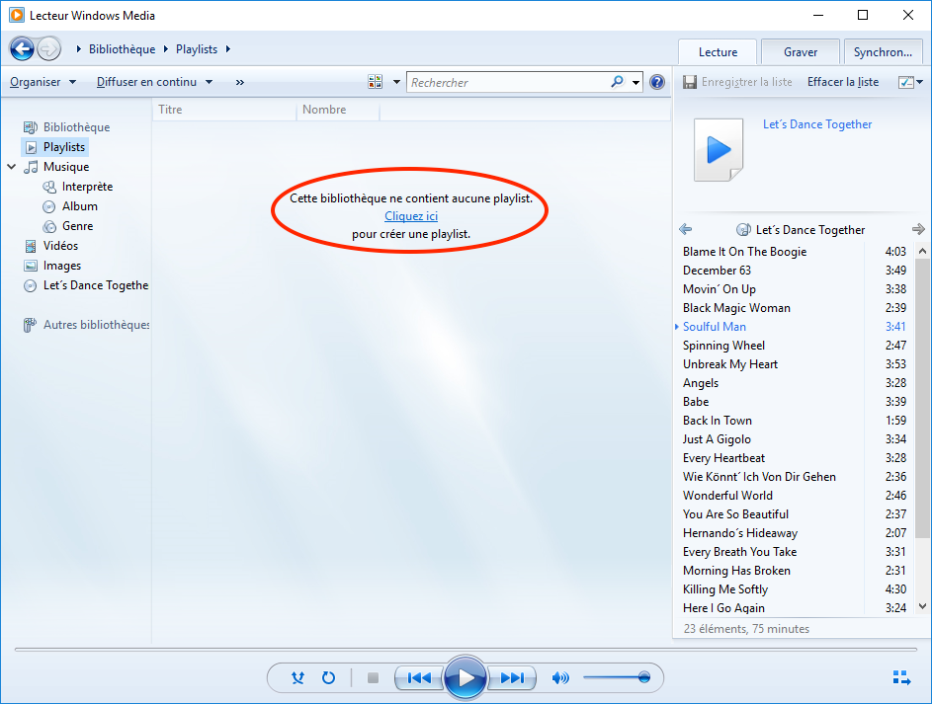
Task: Skip to next track
Action: (x=512, y=677)
